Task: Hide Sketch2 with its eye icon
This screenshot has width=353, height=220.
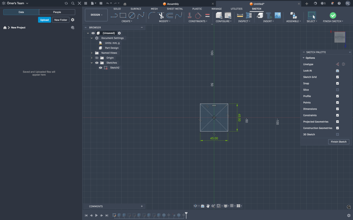Action: tap(100, 67)
